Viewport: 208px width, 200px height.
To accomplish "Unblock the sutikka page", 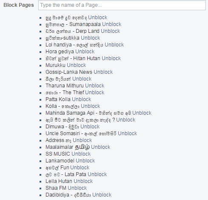I will 91,38.
